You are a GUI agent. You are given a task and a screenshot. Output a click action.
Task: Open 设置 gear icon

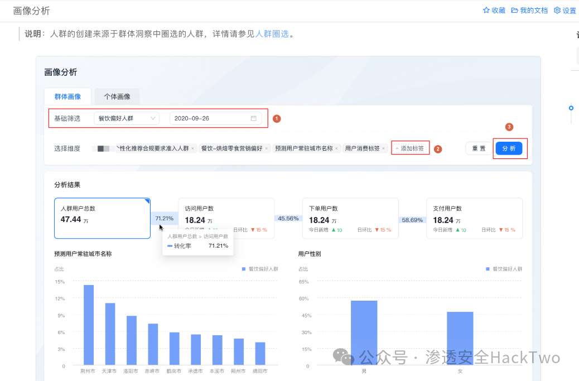(557, 11)
